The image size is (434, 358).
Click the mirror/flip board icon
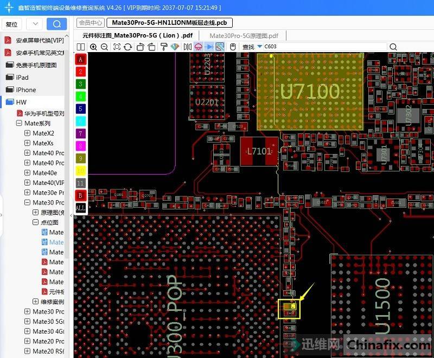(187, 47)
